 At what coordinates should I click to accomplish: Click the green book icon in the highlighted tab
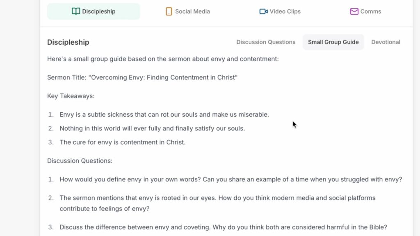click(76, 11)
